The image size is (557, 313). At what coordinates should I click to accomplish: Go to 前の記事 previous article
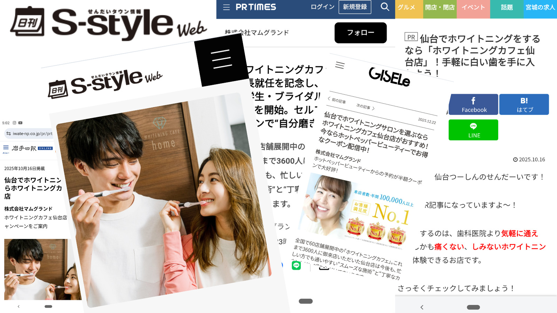click(337, 100)
